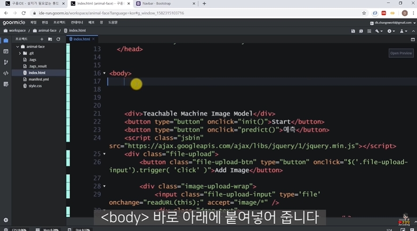Open settings gear at sidebar bottom
The height and width of the screenshot is (231, 417).
tap(6, 220)
